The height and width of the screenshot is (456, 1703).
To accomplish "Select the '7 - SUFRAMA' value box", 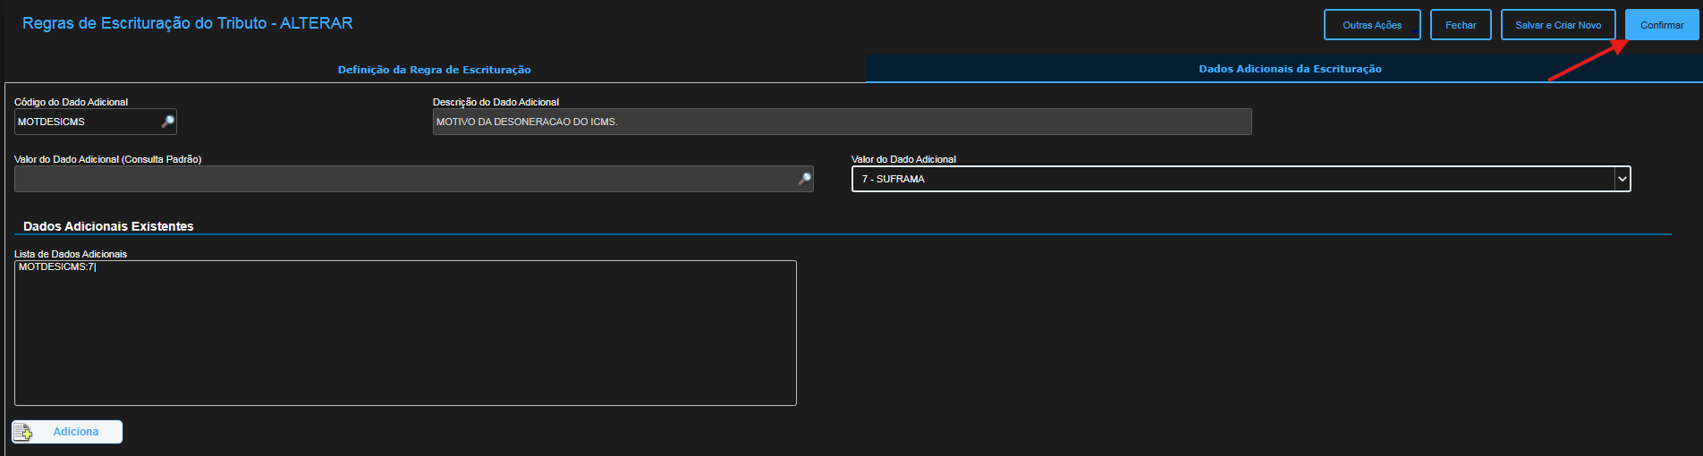I will 1233,179.
